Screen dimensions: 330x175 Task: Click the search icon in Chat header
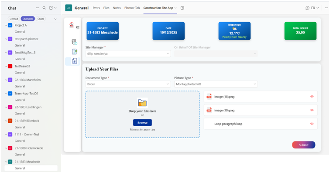(44, 8)
